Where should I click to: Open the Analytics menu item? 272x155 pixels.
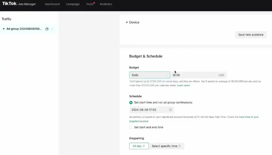pos(106,4)
